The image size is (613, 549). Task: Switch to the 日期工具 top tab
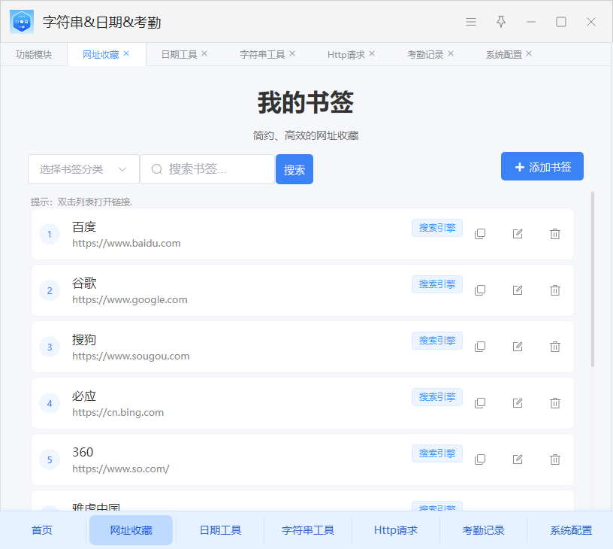(x=179, y=54)
